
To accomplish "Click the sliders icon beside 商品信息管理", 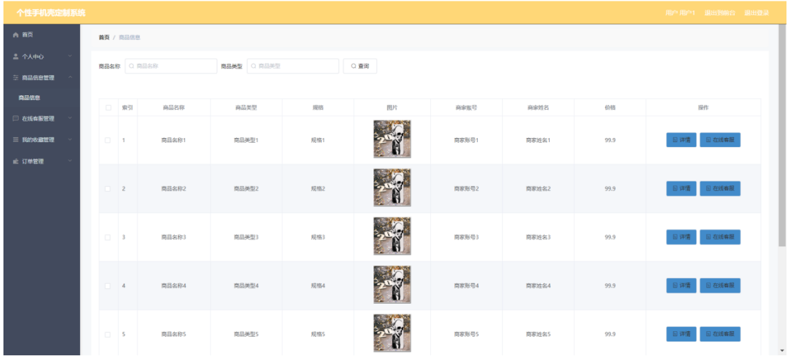I will pyautogui.click(x=16, y=78).
